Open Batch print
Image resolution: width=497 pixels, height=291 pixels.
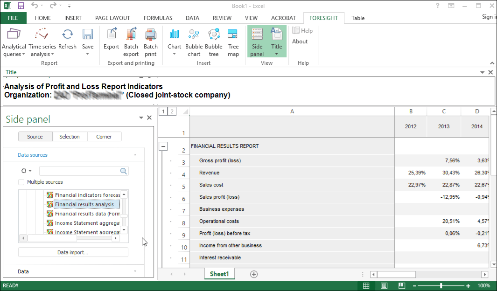click(x=150, y=42)
